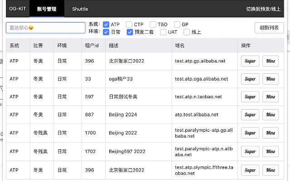Click Super for 日常测试冬奥 row
Viewport: 290px width, 181px height.
[250, 97]
